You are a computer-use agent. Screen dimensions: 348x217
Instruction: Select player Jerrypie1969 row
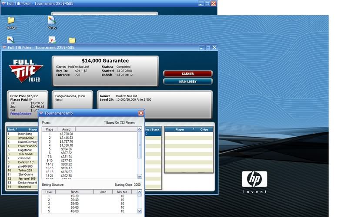pos(23,178)
